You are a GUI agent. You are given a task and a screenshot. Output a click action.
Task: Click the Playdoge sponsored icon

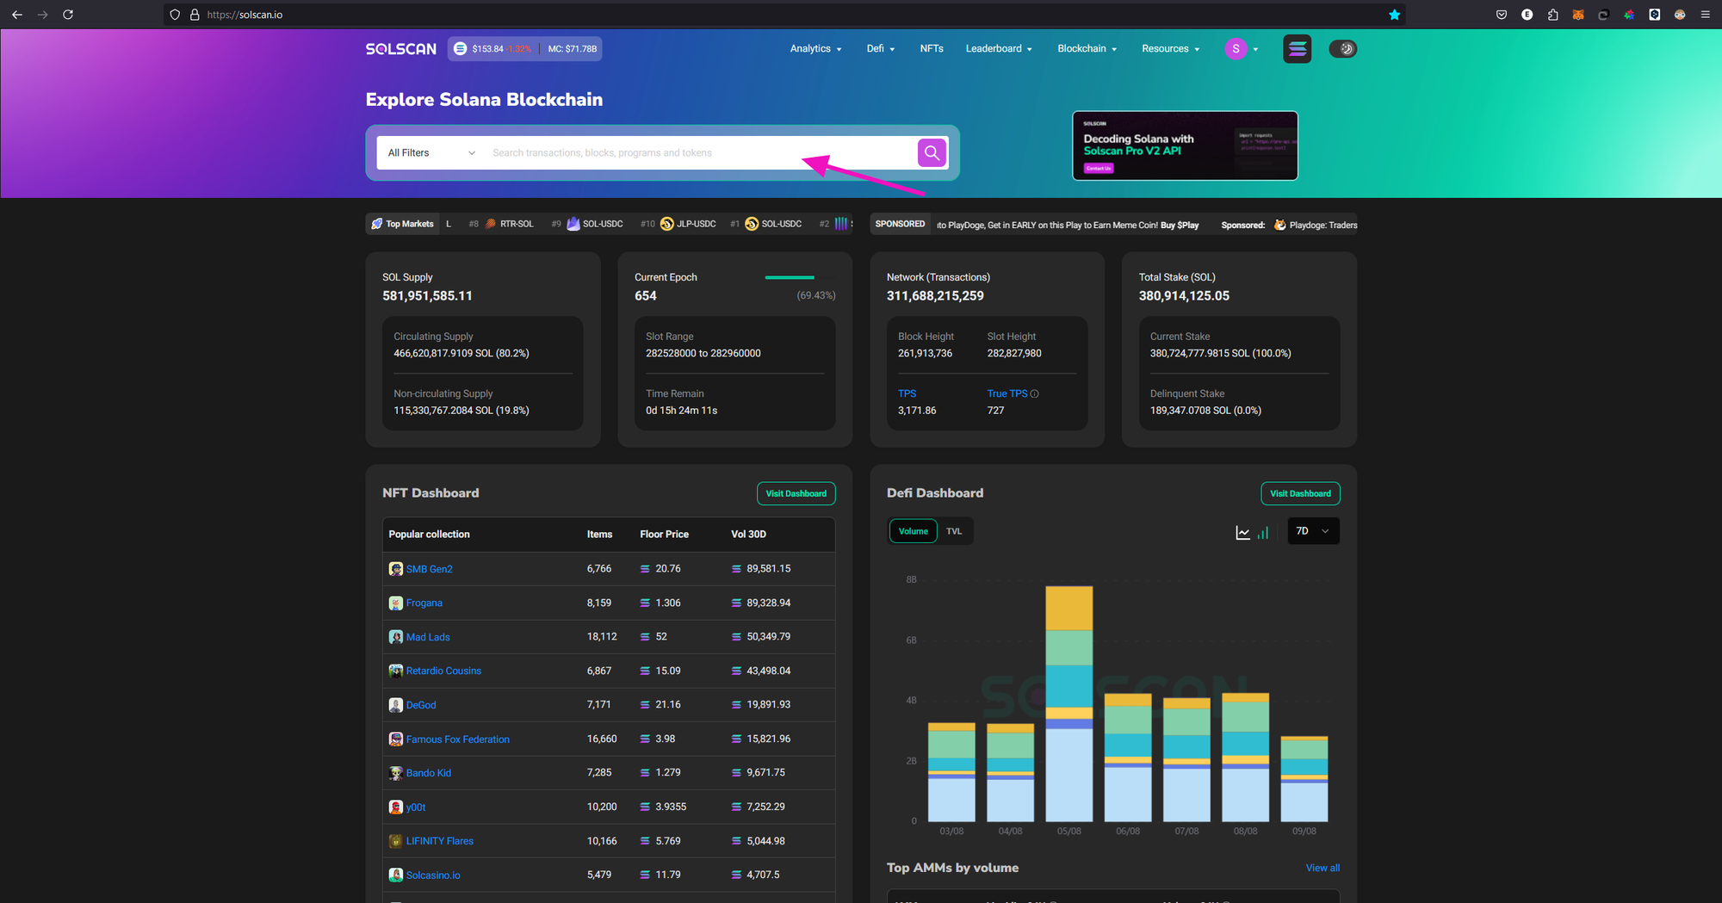pos(1280,225)
